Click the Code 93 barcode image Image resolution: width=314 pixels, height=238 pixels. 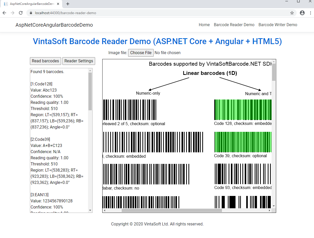coord(243,174)
